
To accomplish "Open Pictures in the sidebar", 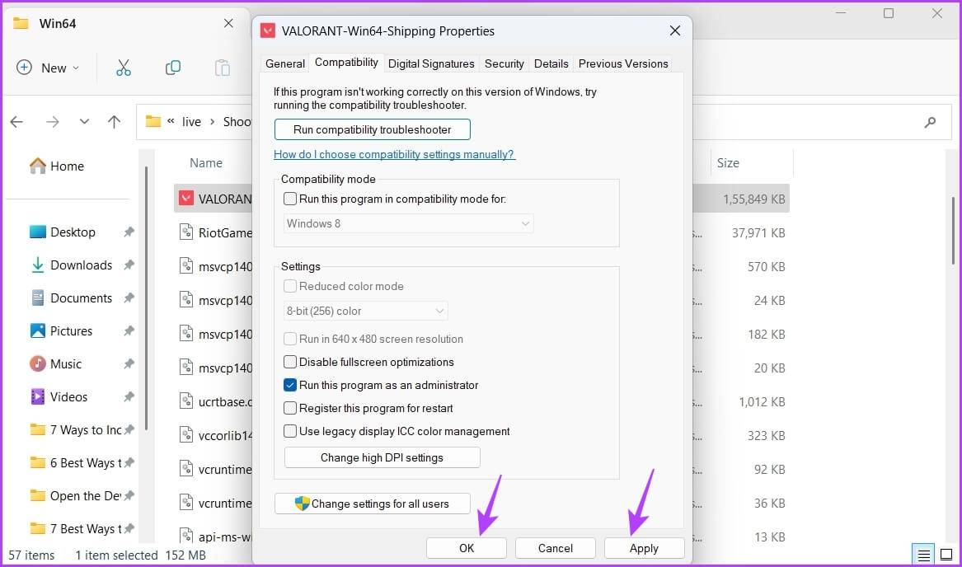I will tap(61, 330).
